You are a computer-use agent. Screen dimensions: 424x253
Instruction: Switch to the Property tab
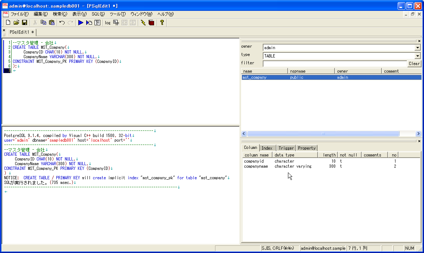(307, 148)
